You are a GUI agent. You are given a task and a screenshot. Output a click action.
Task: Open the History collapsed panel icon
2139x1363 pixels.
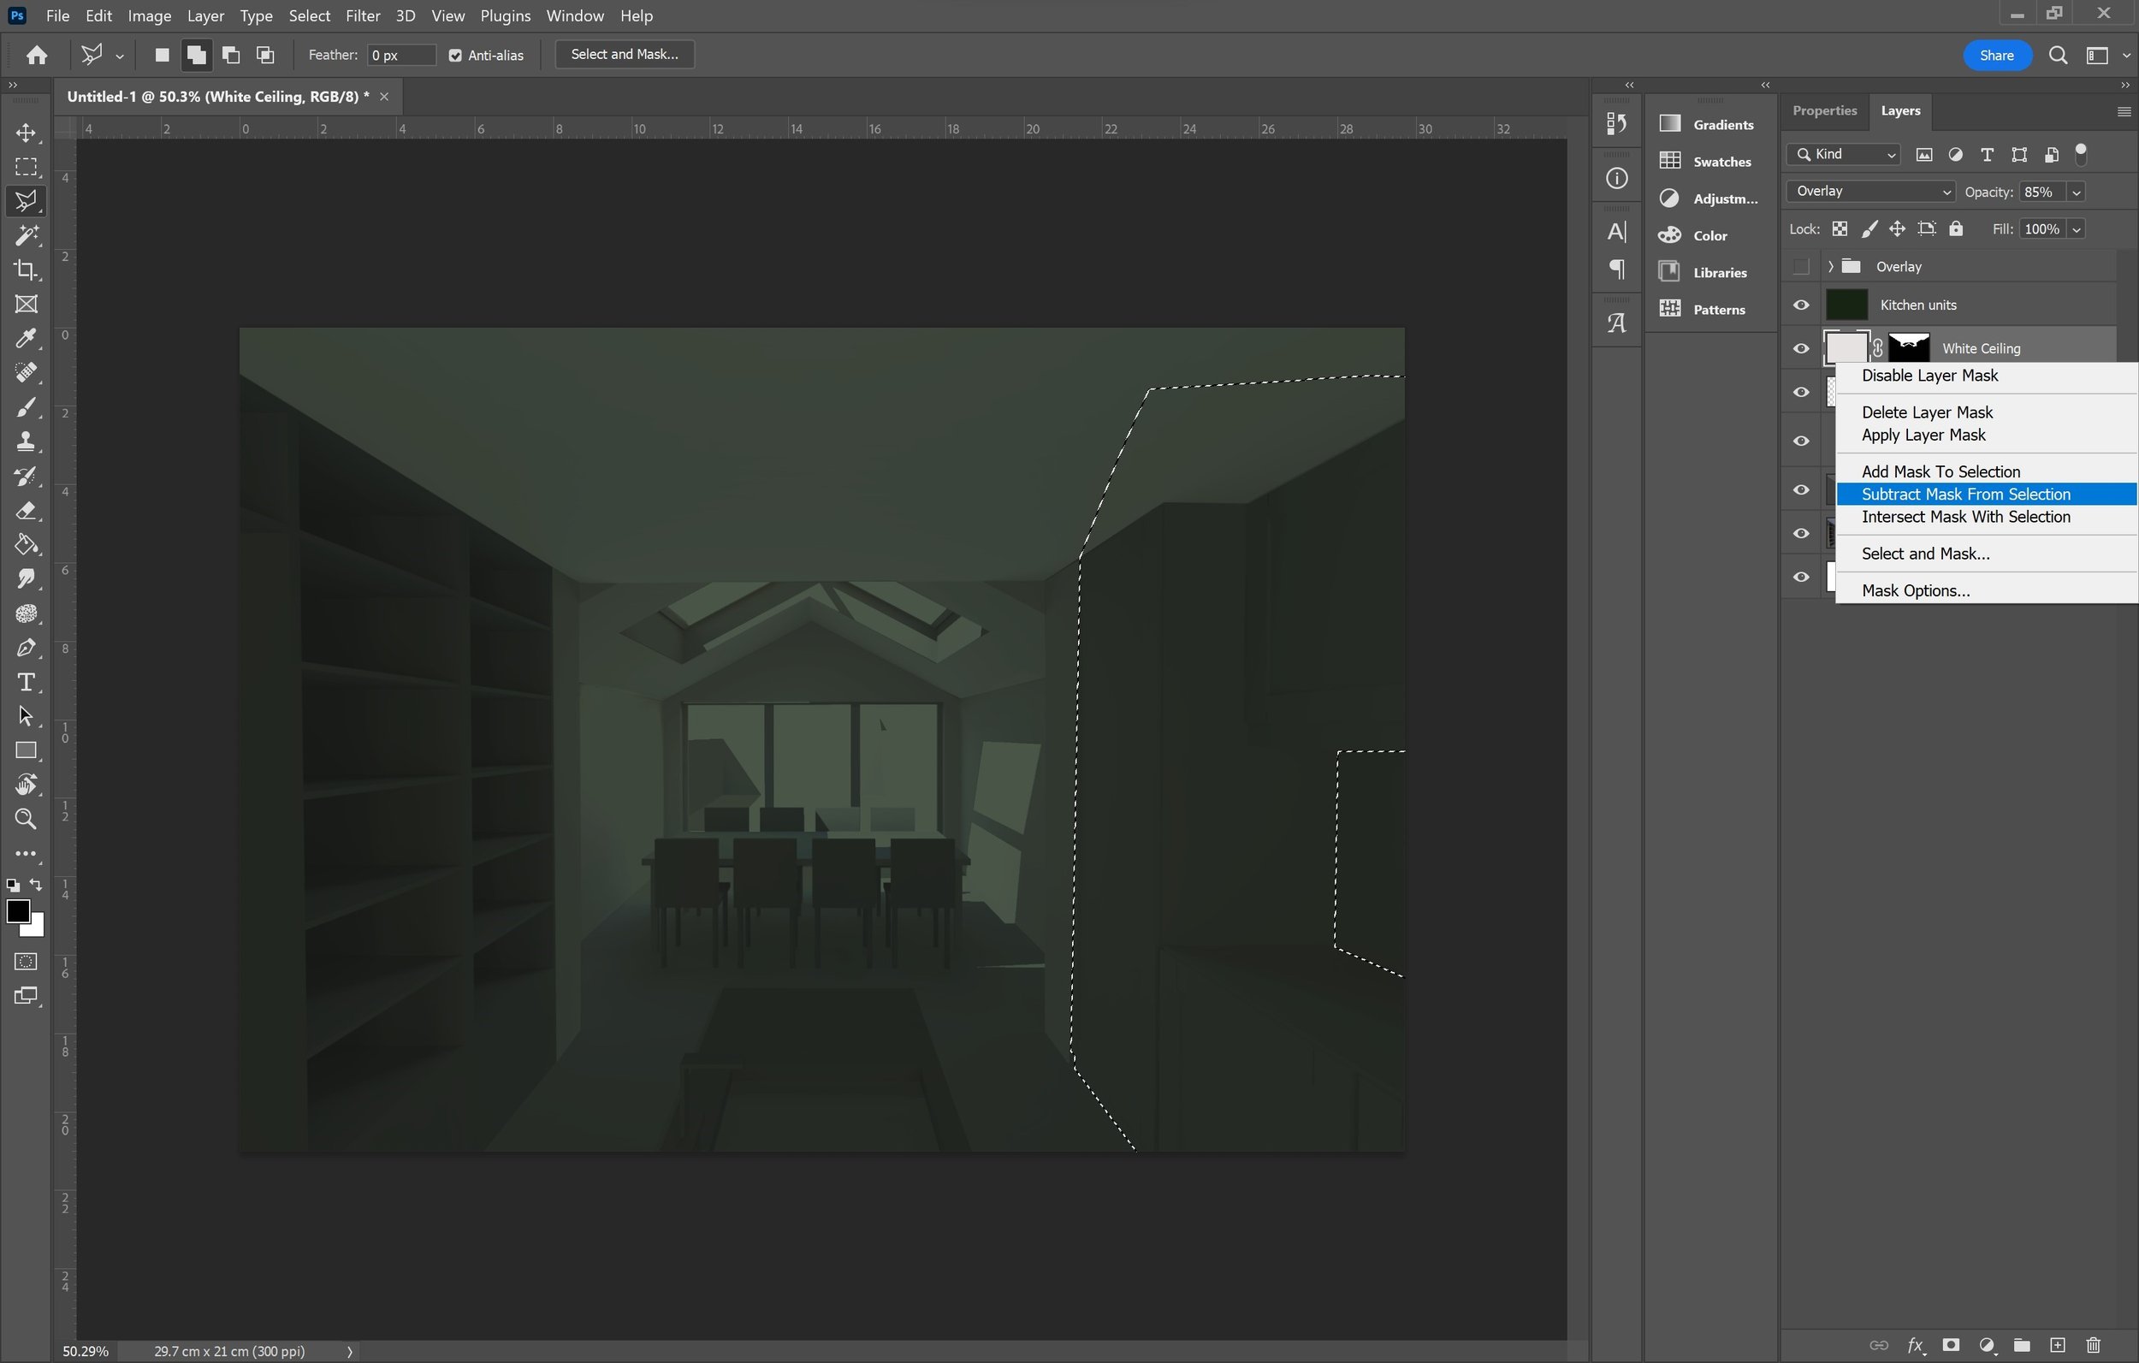(x=1617, y=124)
